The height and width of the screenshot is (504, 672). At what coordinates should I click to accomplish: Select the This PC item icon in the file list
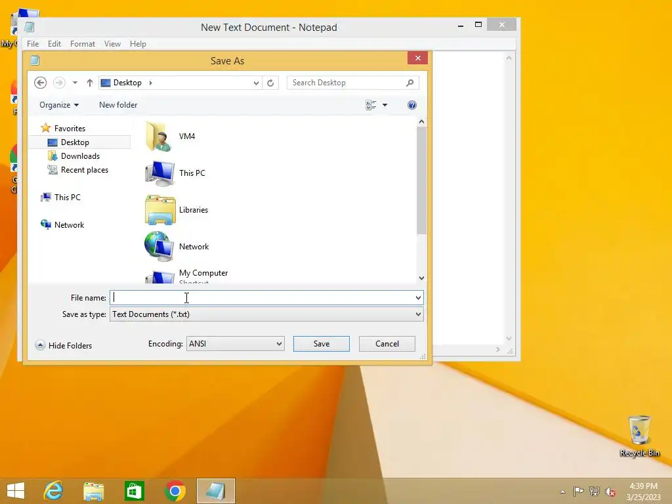pos(159,173)
